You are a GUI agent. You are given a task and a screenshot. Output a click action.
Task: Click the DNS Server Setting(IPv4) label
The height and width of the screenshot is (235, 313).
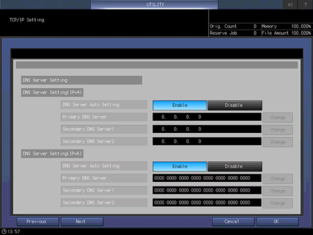52,93
